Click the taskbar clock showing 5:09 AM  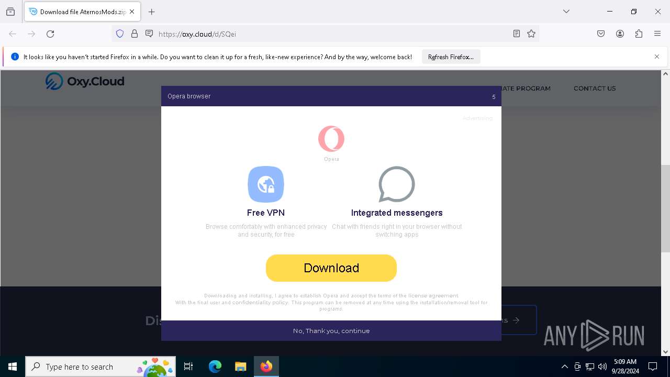(x=625, y=367)
